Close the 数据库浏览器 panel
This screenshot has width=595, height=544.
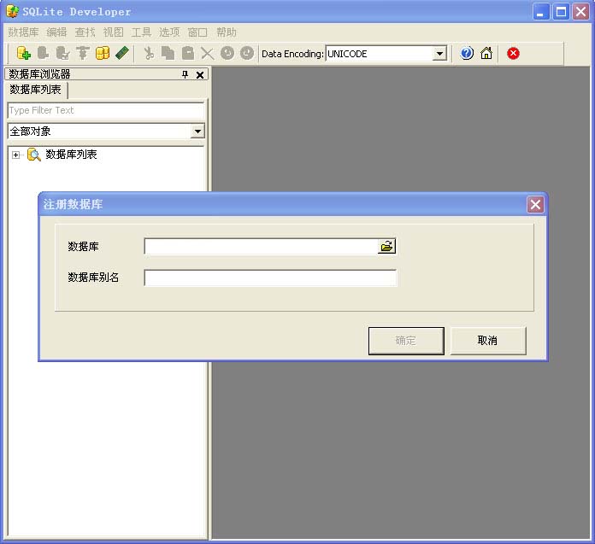[200, 75]
